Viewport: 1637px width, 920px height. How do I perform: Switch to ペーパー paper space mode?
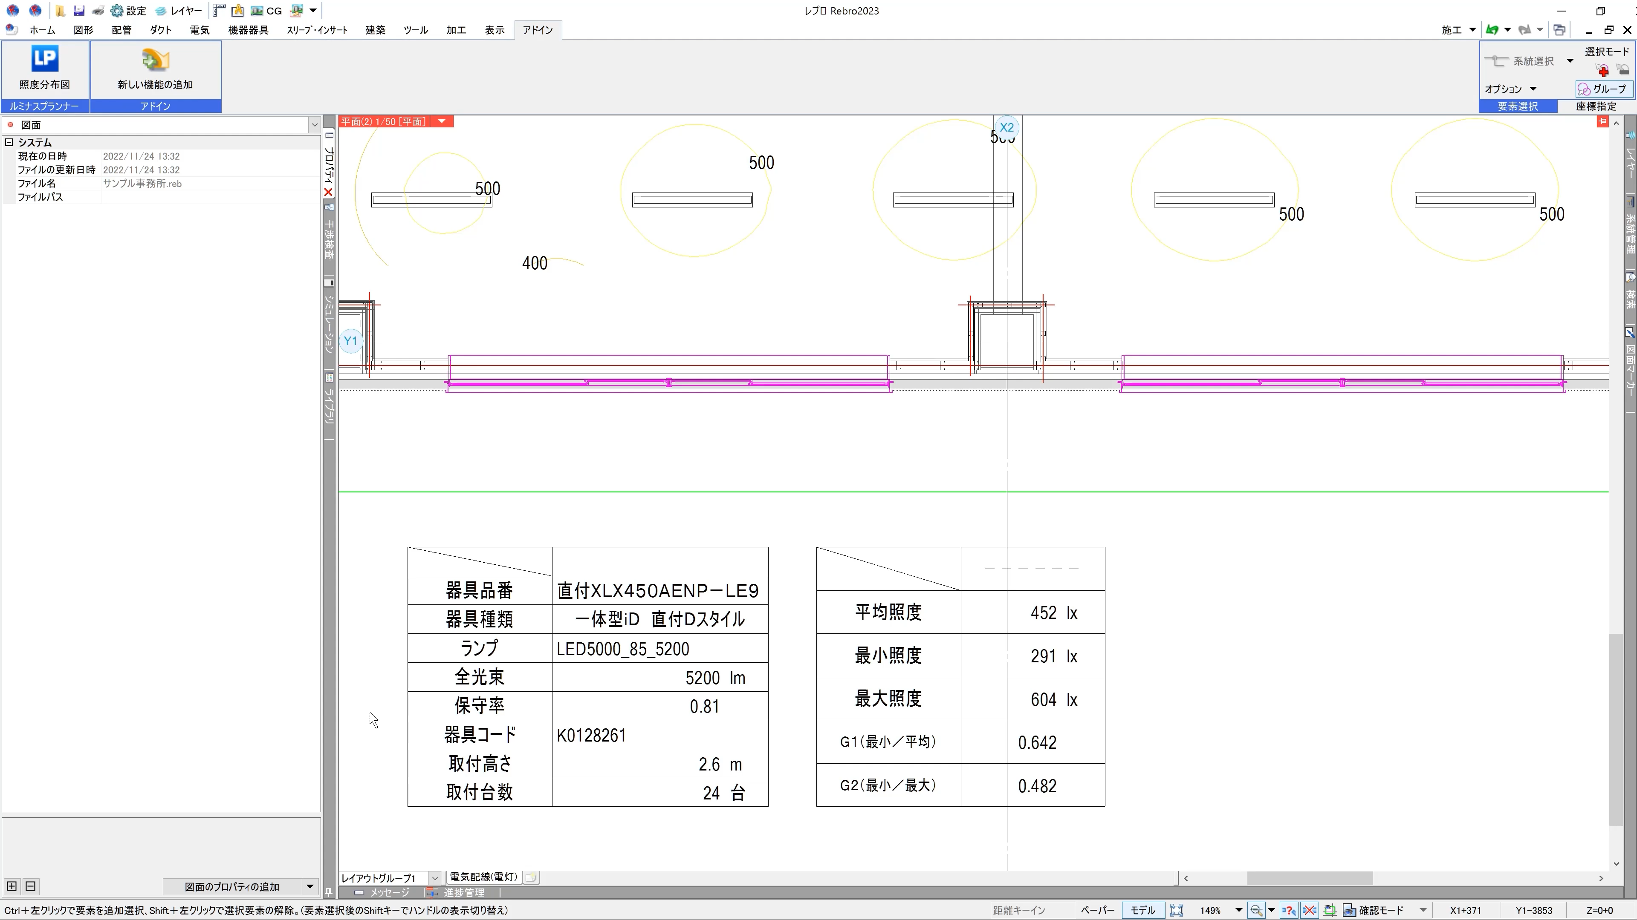(1097, 910)
